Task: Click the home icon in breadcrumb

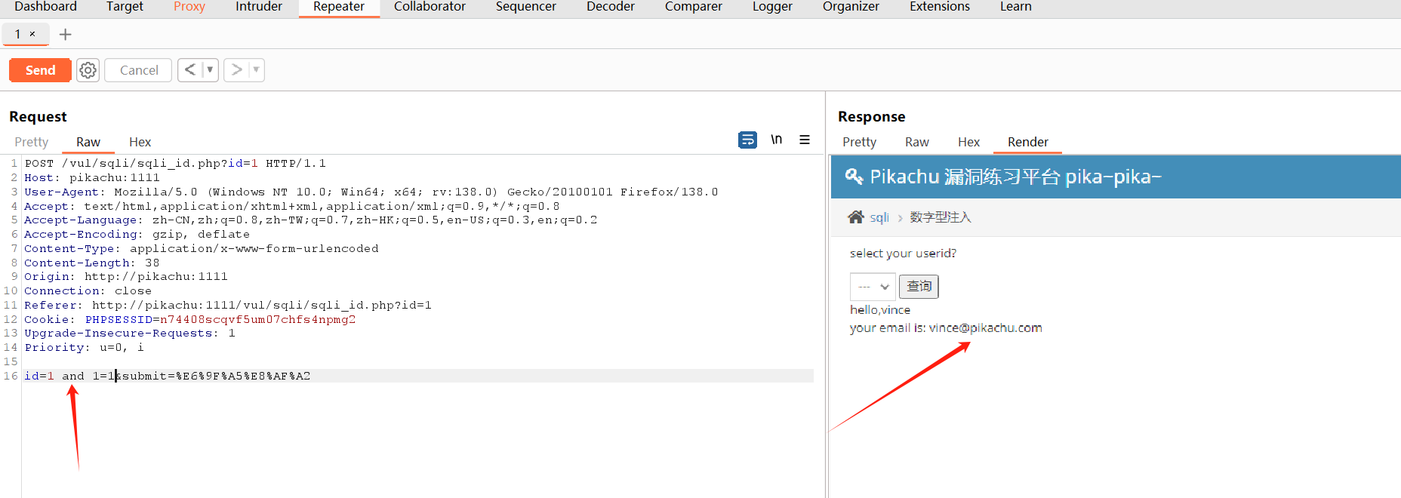Action: (x=856, y=217)
